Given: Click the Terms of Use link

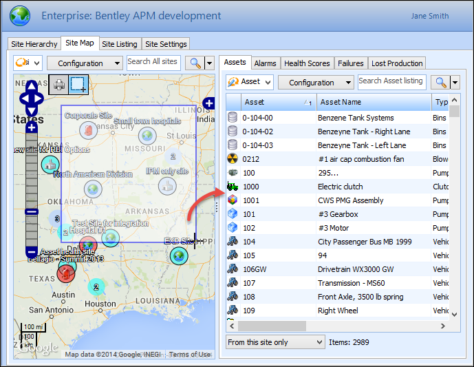Looking at the screenshot, I should coord(190,355).
